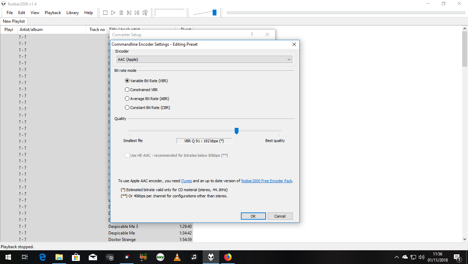Click the Artist/album column header

click(x=52, y=30)
